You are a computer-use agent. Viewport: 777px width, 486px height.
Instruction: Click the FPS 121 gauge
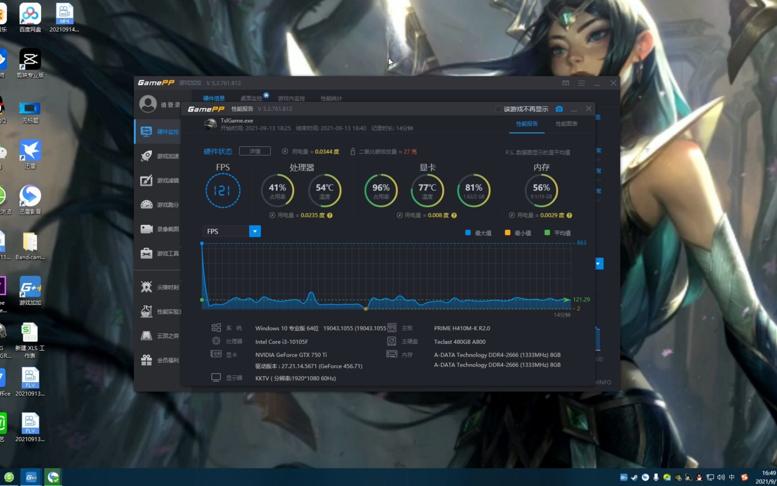coord(223,191)
